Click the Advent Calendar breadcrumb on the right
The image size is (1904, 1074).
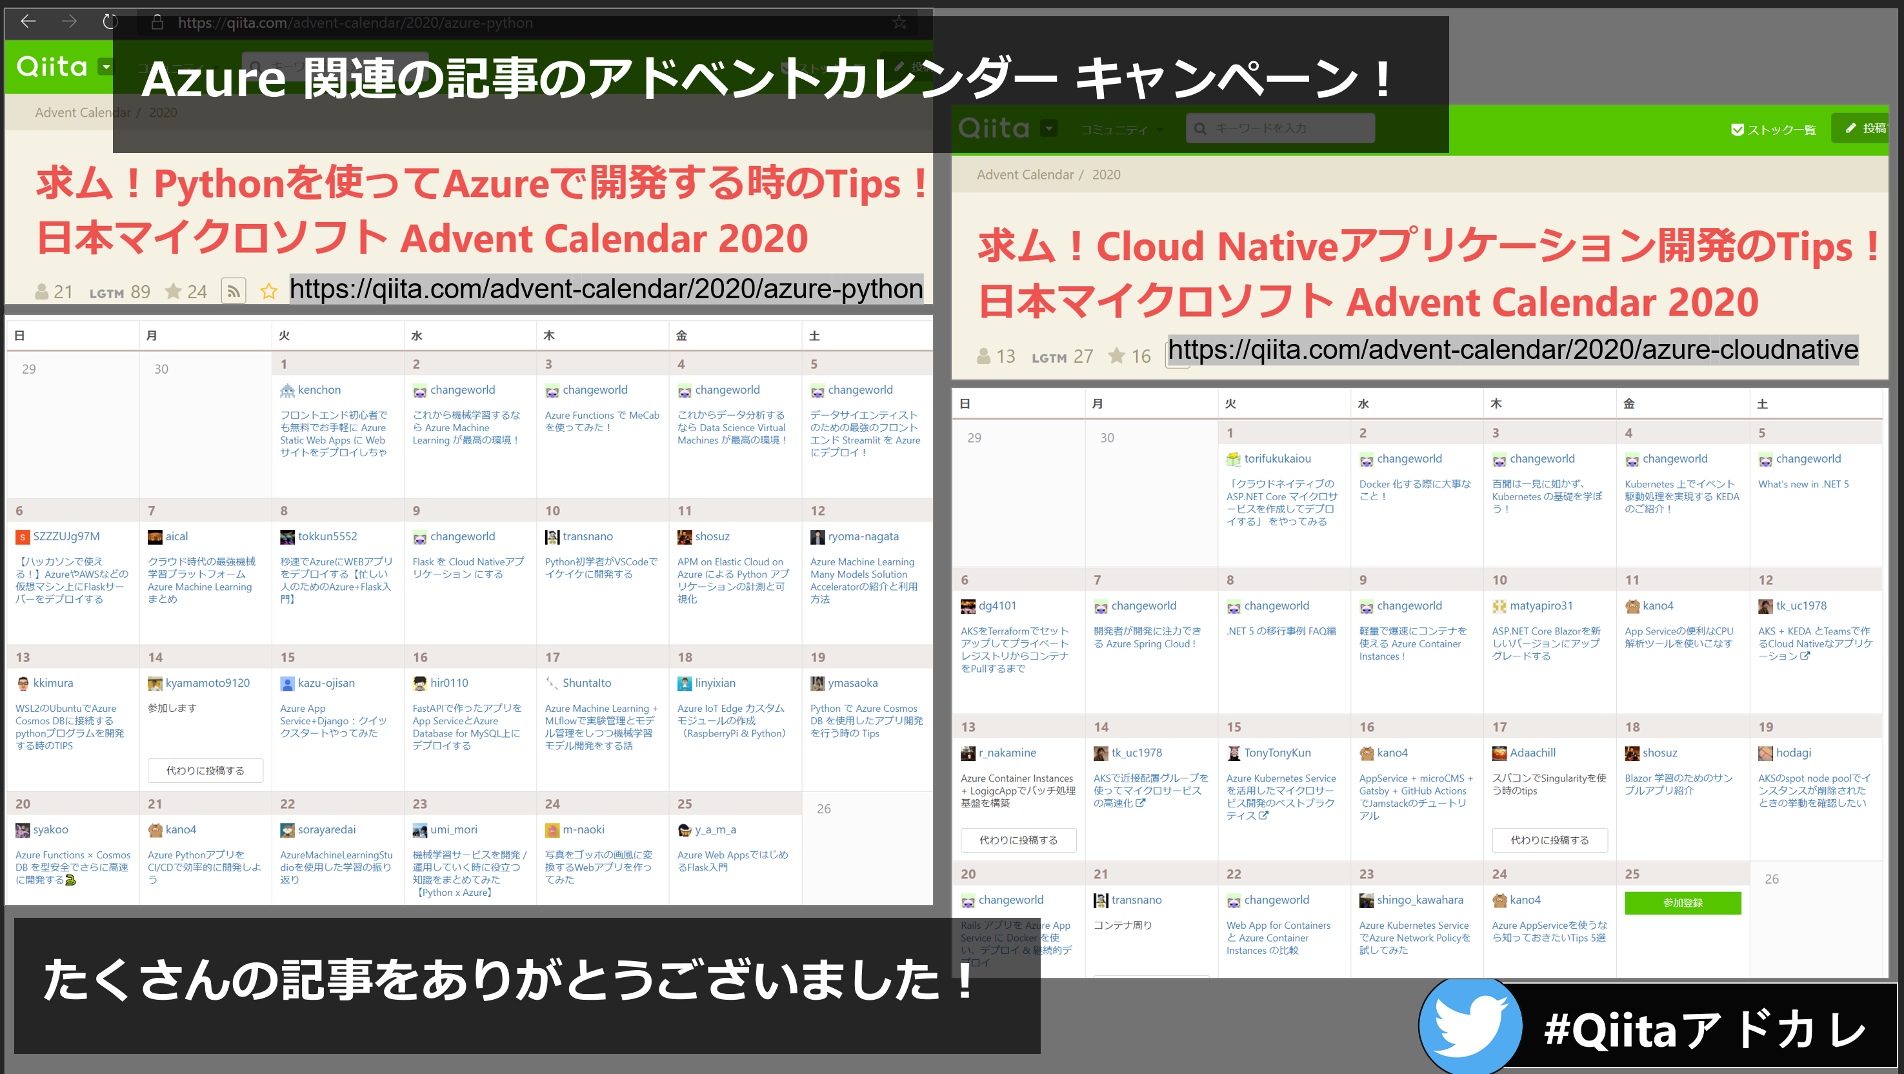1025,174
